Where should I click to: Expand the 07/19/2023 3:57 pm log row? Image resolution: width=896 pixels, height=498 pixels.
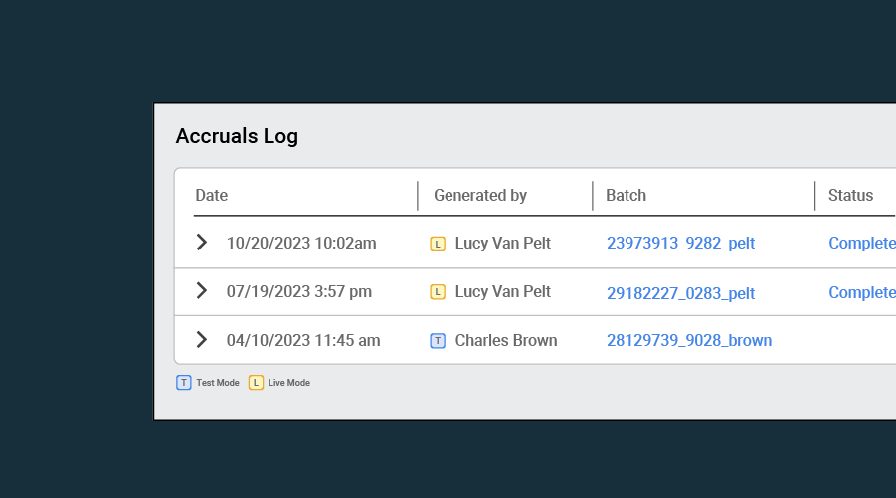201,291
